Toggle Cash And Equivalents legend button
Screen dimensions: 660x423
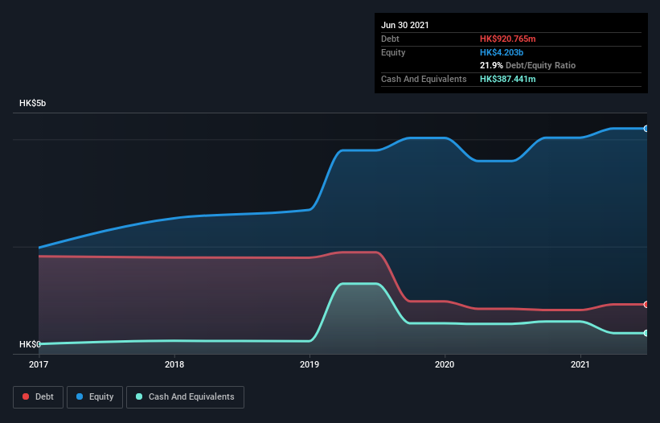click(x=185, y=397)
